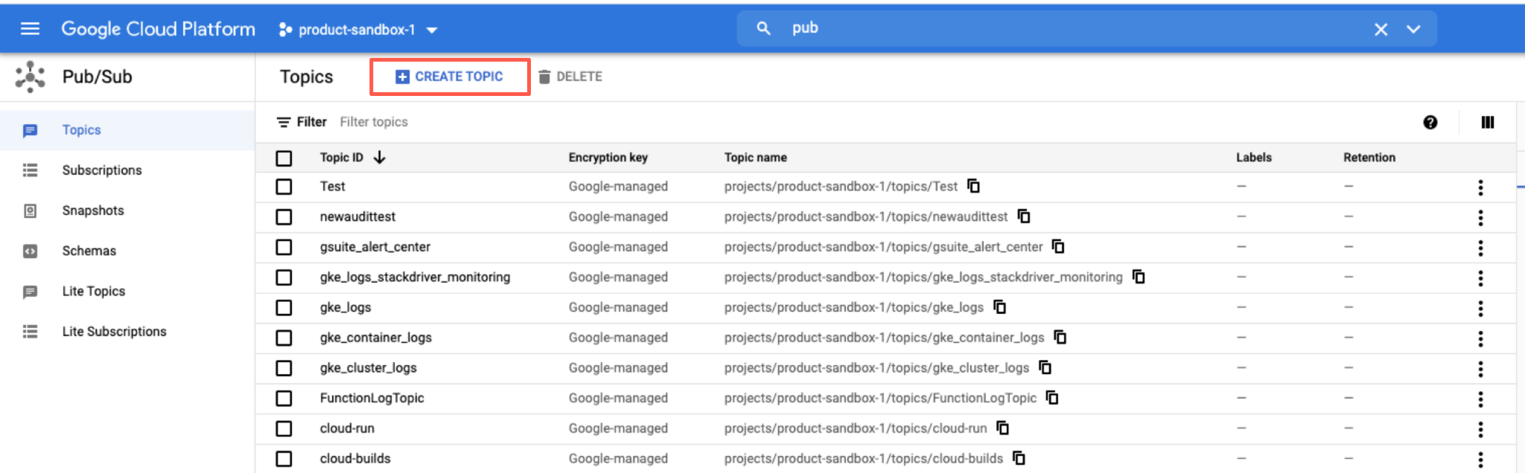Open column display options icon
The height and width of the screenshot is (473, 1525).
tap(1487, 123)
